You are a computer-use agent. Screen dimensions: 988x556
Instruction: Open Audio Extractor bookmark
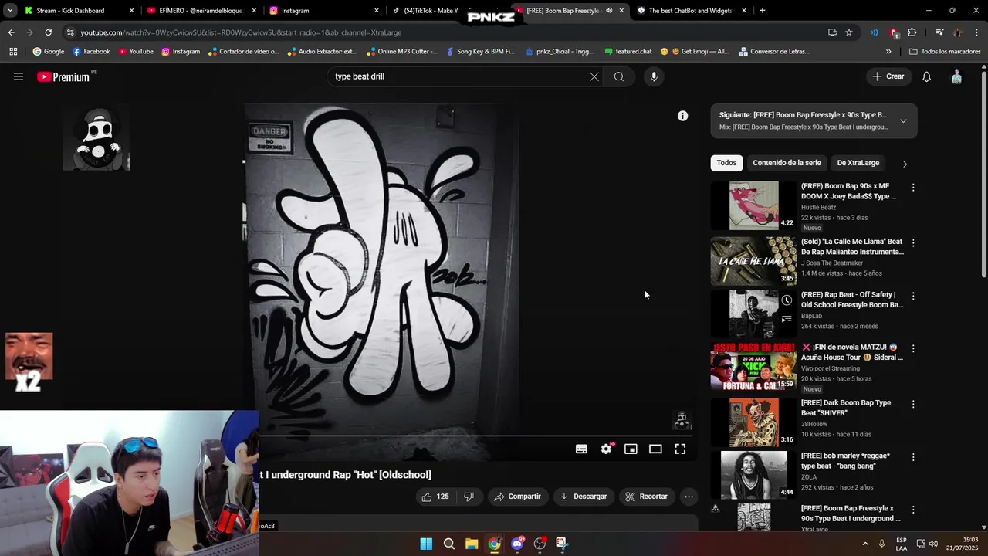(x=322, y=52)
